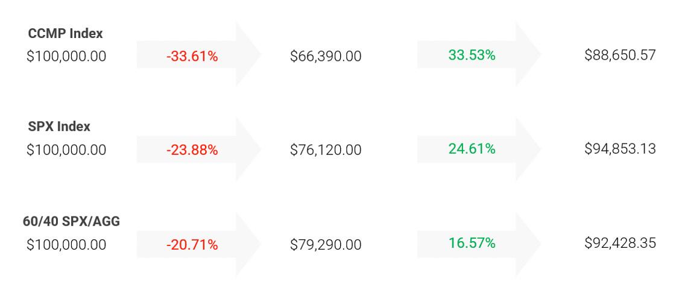This screenshot has height=287, width=673.
Task: Click the $92,428.35 final value
Action: [x=620, y=243]
